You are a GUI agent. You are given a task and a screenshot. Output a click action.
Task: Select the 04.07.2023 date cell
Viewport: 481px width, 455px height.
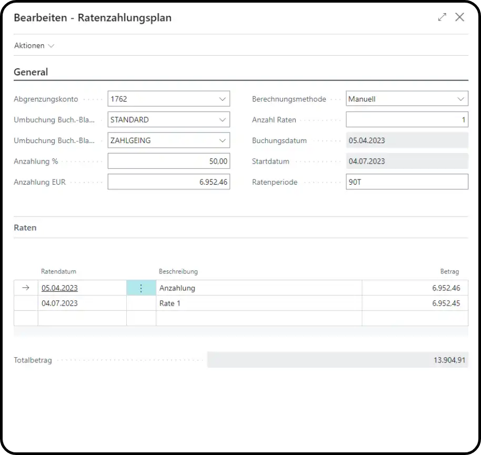tap(59, 304)
